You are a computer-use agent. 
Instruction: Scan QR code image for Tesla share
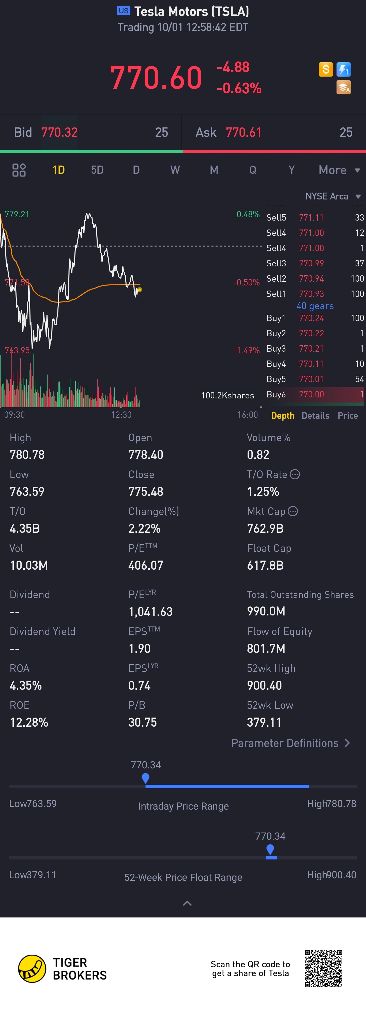point(323,968)
